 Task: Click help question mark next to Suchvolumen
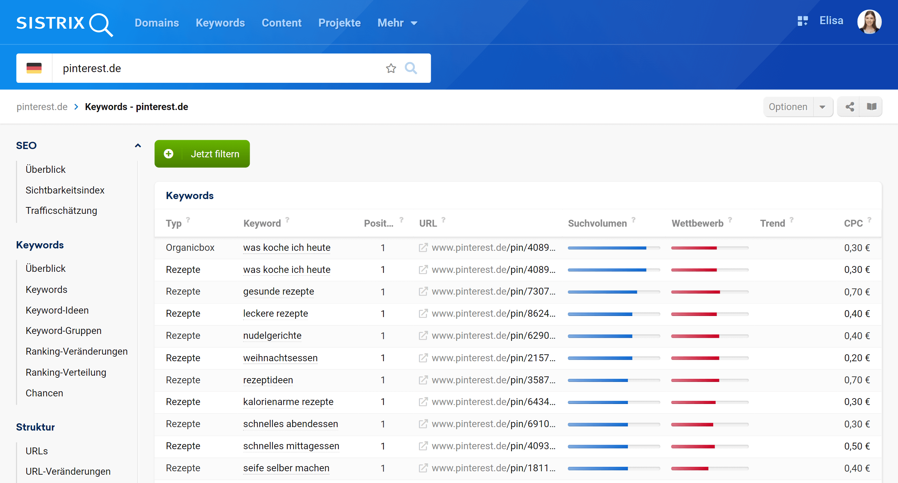(633, 220)
